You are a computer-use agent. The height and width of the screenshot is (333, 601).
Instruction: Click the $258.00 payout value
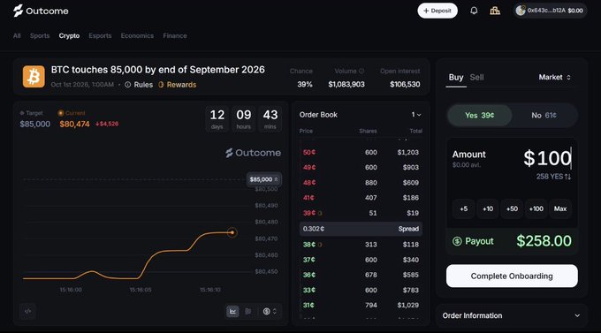pos(544,241)
